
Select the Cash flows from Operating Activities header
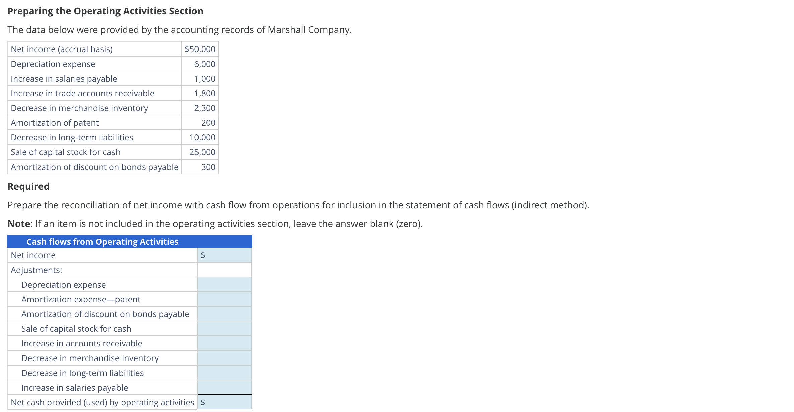pyautogui.click(x=102, y=241)
